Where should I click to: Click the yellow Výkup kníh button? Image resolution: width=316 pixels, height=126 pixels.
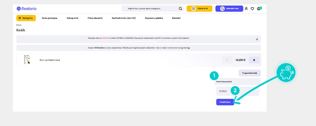[199, 9]
